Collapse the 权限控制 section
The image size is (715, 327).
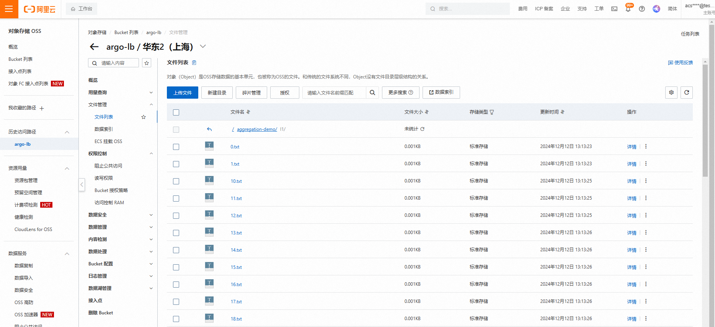point(151,154)
